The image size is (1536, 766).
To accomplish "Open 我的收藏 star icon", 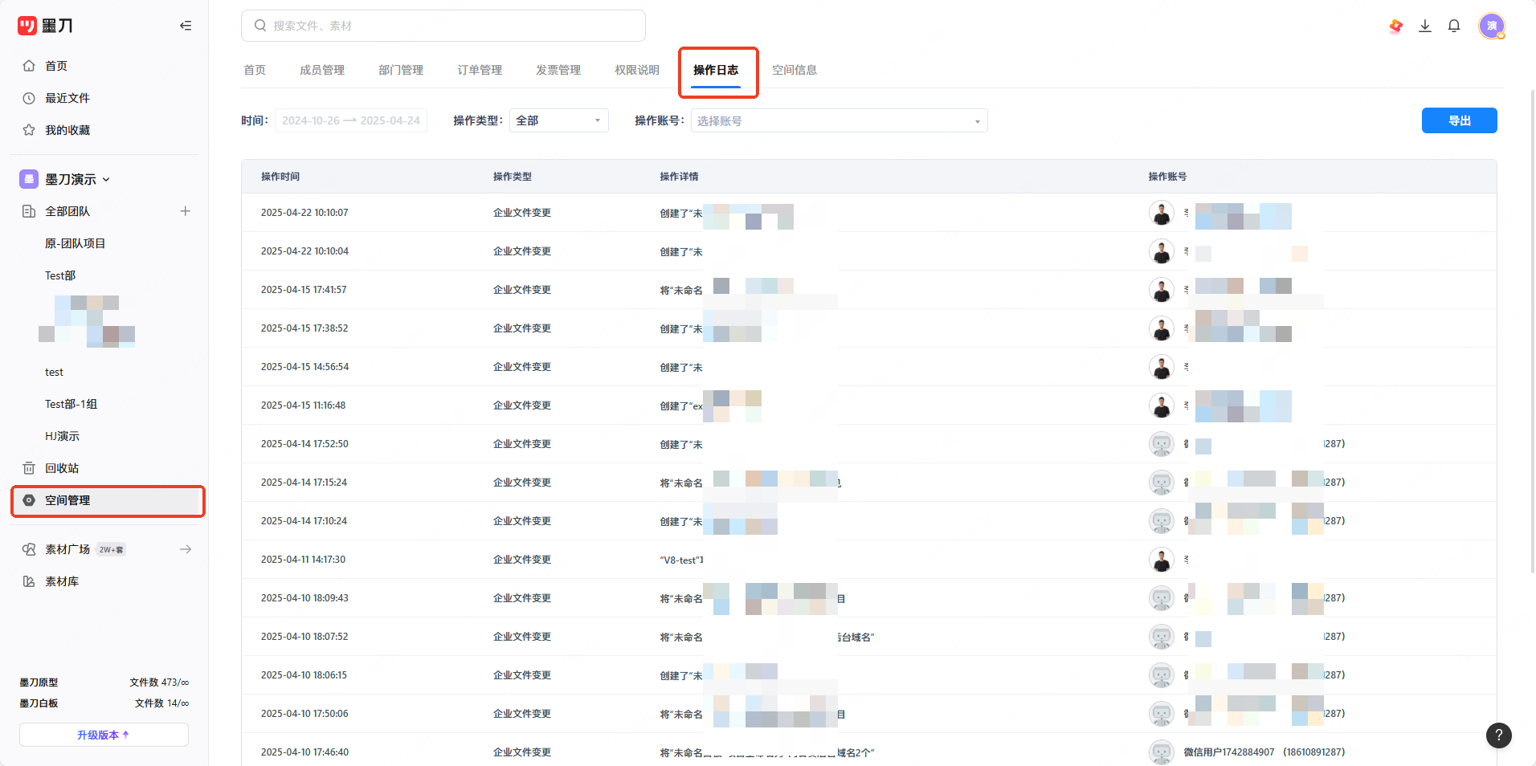I will click(x=29, y=130).
